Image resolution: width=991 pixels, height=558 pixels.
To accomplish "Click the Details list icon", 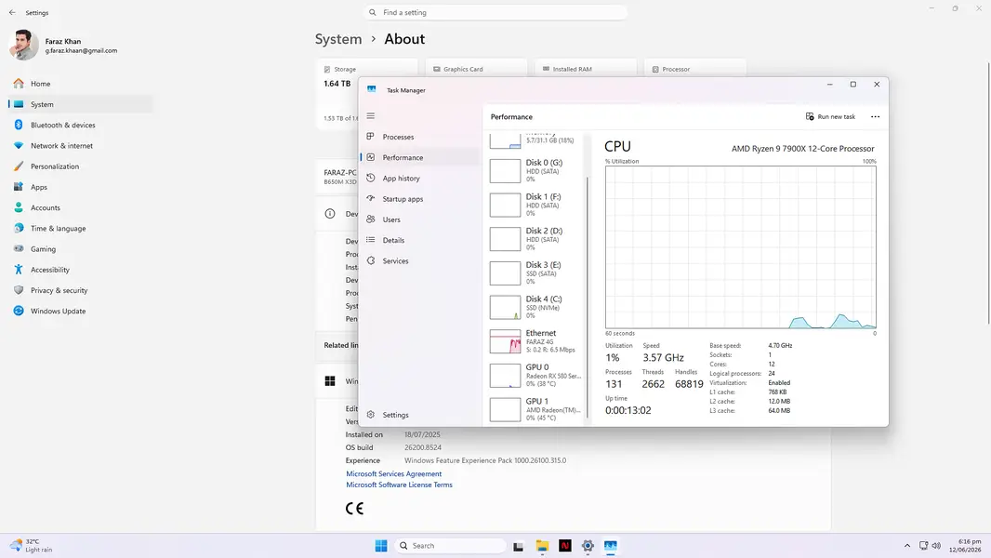I will pos(370,240).
